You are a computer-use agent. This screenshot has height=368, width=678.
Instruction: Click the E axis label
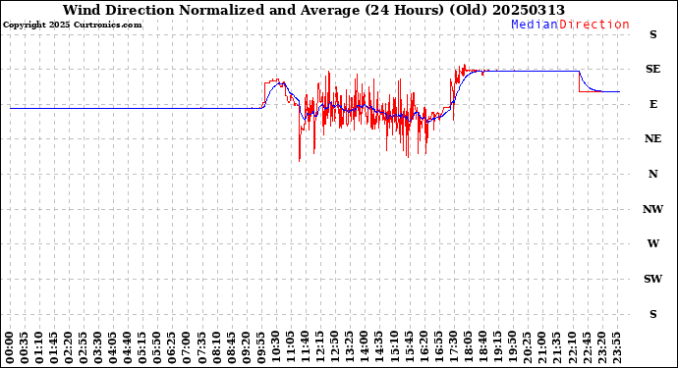[x=652, y=104]
